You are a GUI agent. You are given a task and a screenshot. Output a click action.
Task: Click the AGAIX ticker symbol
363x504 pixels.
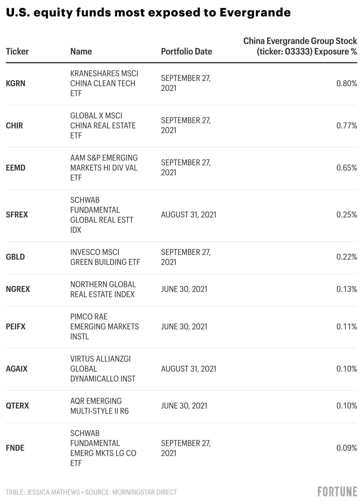click(x=17, y=369)
